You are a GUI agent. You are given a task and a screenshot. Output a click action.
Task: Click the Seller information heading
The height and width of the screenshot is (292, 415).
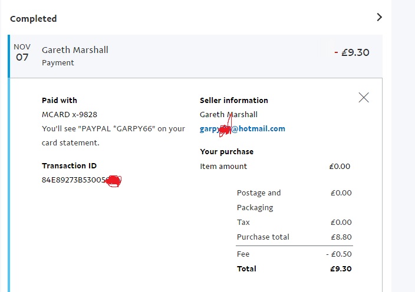[234, 100]
